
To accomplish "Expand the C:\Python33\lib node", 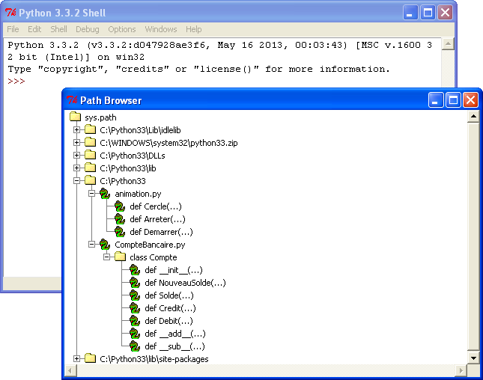I will click(76, 168).
